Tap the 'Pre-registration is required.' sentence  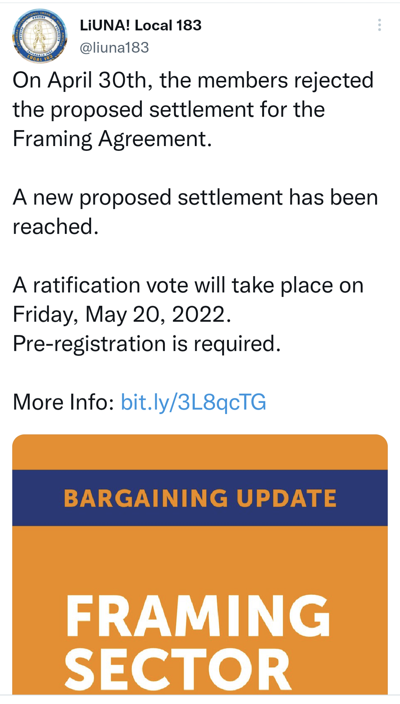[147, 344]
